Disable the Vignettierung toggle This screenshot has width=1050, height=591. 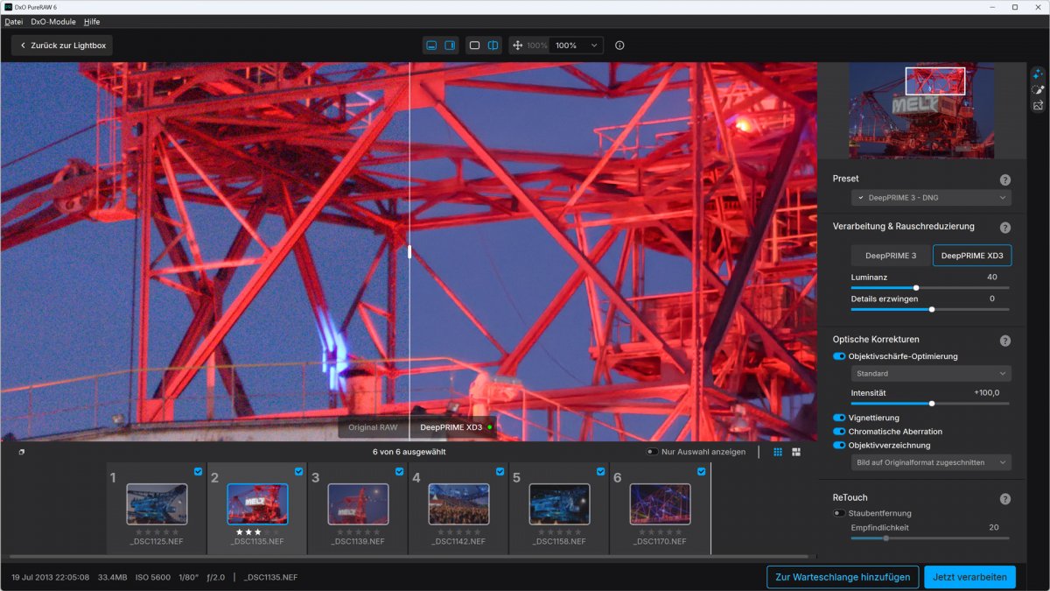click(x=839, y=418)
